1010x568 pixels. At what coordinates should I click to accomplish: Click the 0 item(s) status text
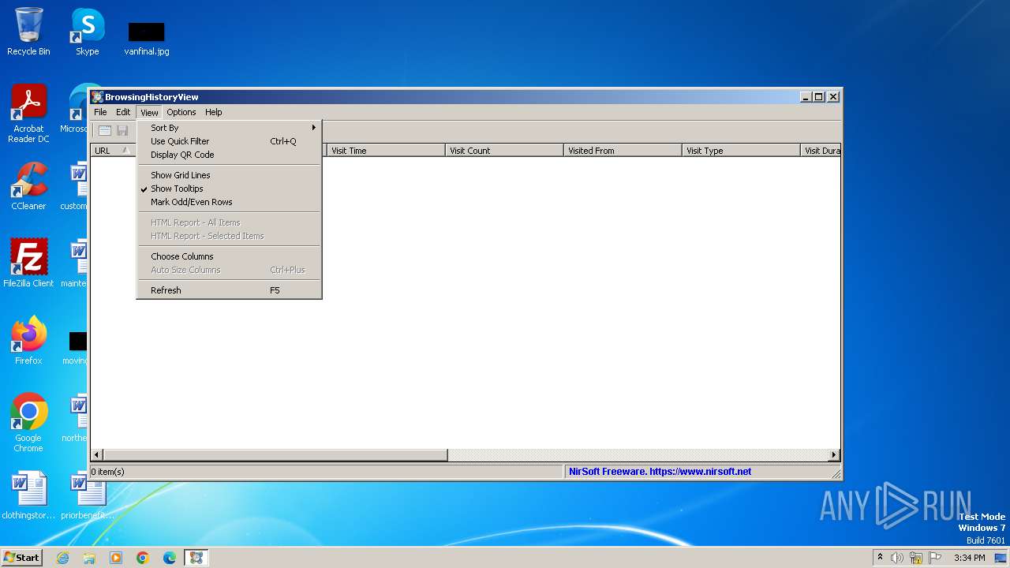pos(107,472)
